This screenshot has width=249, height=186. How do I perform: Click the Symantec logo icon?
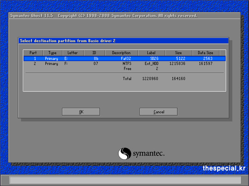coord(124,154)
